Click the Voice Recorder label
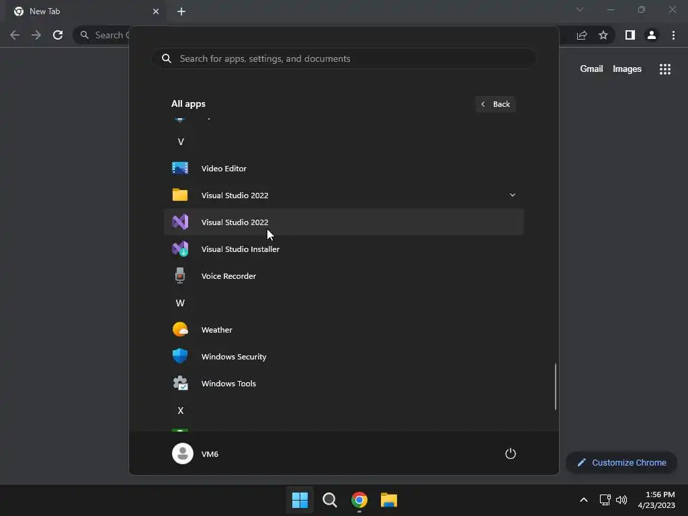This screenshot has height=516, width=688. [x=228, y=276]
